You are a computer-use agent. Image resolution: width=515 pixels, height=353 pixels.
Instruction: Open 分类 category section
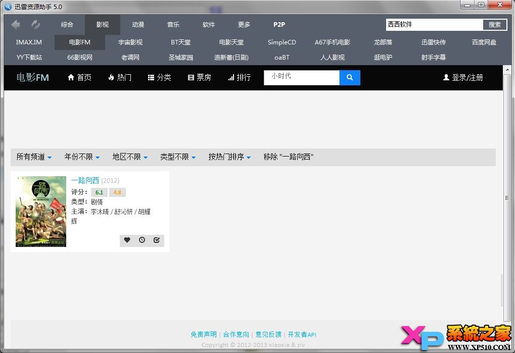(x=159, y=77)
